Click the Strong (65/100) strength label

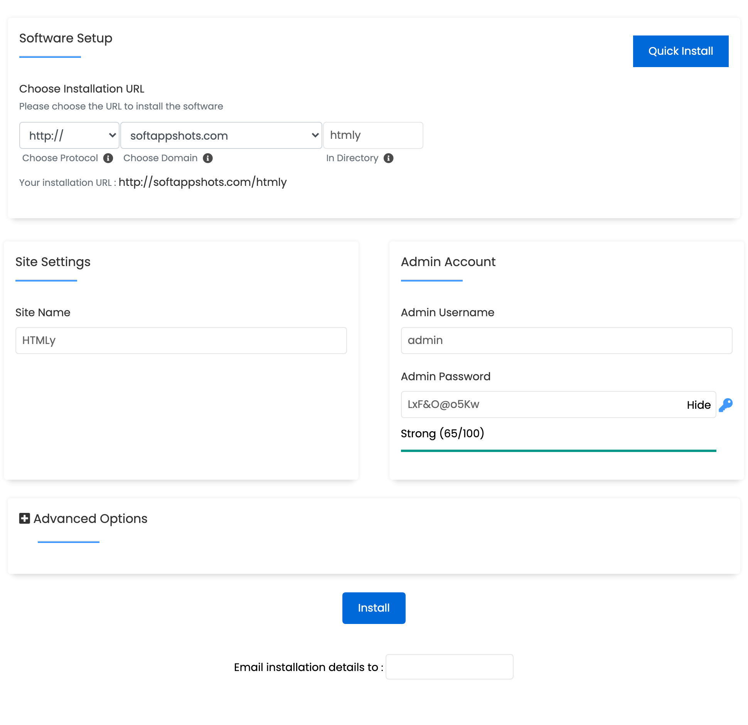(442, 433)
